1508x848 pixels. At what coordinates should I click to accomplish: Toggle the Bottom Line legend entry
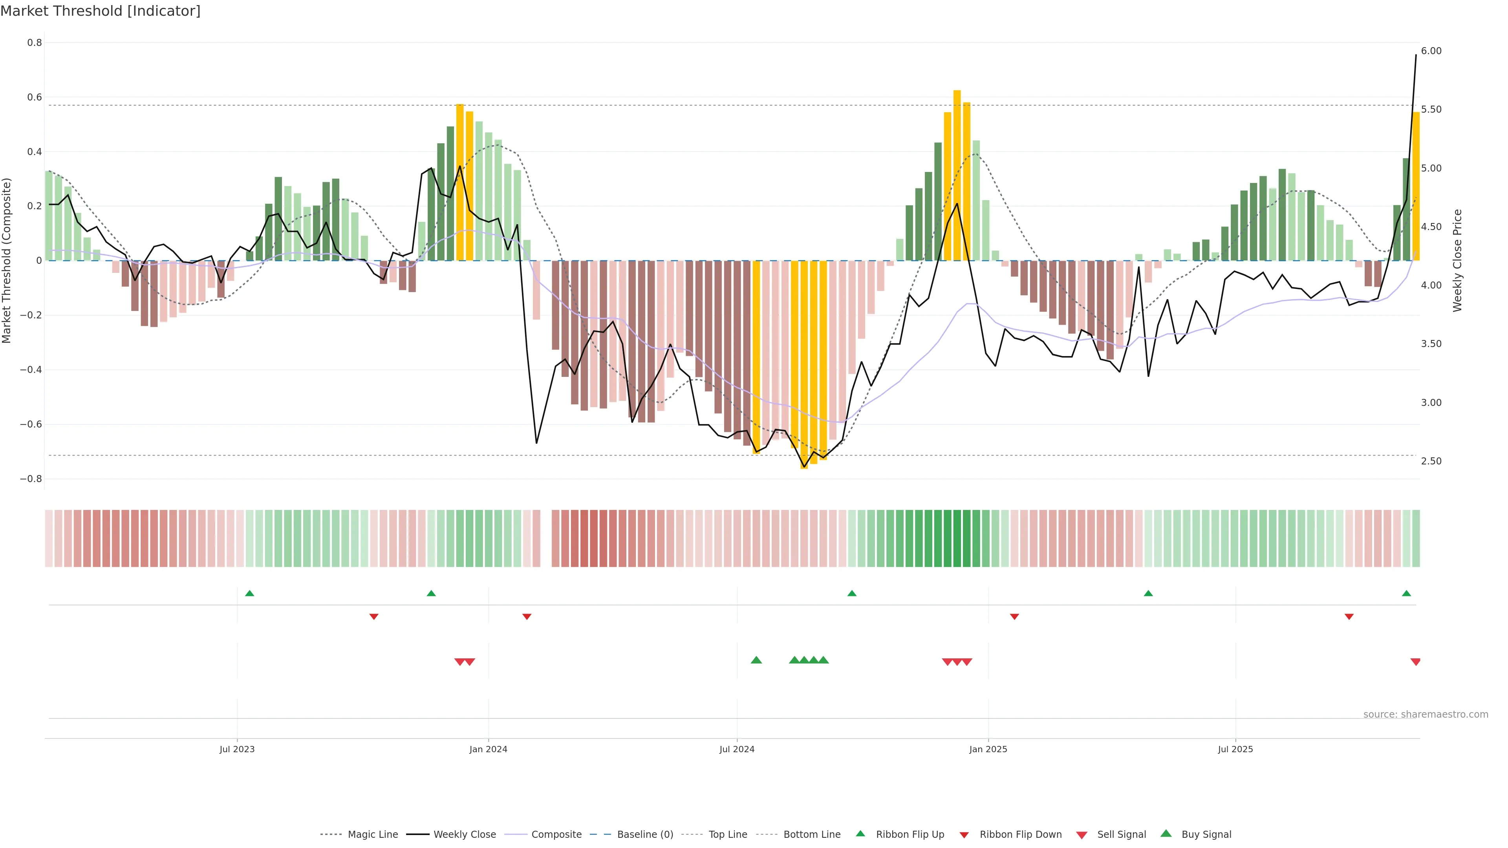(811, 835)
